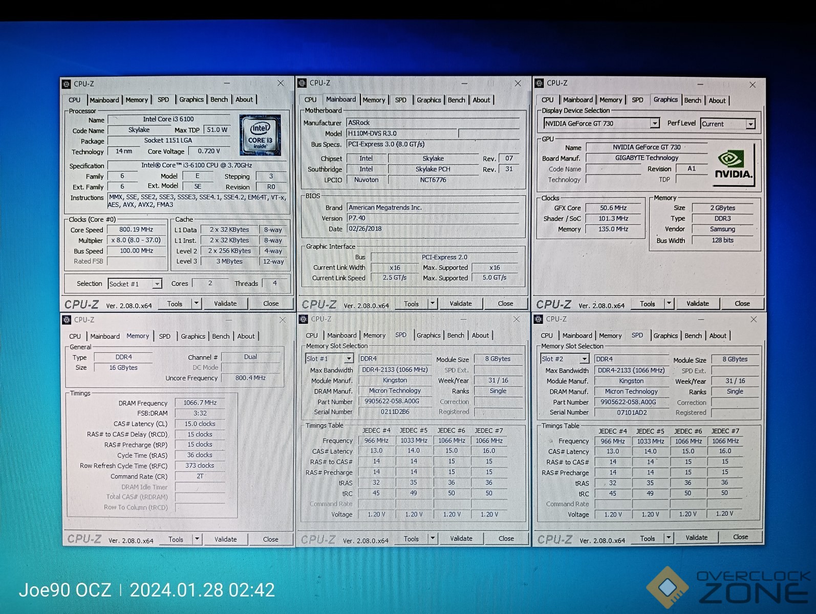816x614 pixels.
Task: Click the Serial Number value 0211D2B6
Action: click(x=395, y=412)
